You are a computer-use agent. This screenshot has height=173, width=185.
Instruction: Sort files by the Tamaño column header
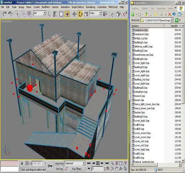173,26
